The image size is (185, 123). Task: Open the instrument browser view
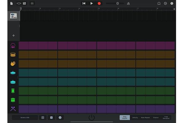tap(19, 3)
